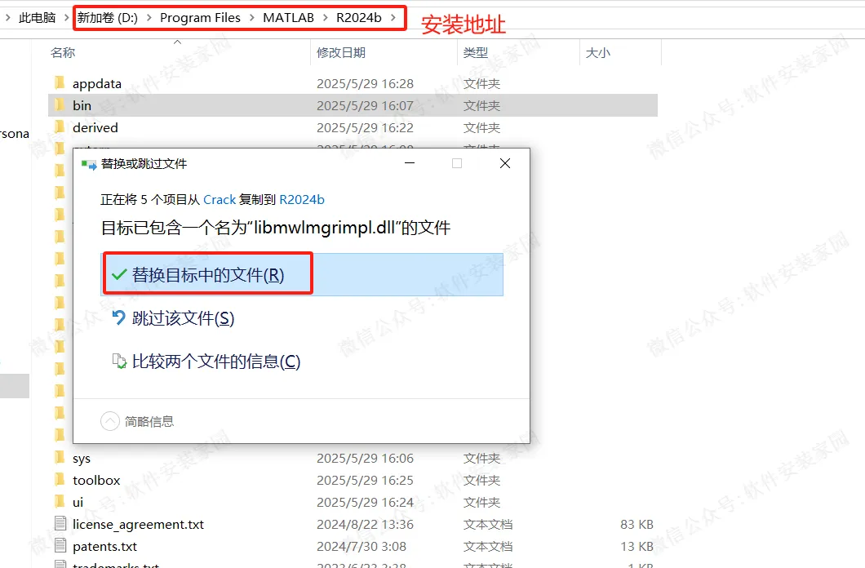Expand the chevron after Program Files breadcrumb

[251, 18]
